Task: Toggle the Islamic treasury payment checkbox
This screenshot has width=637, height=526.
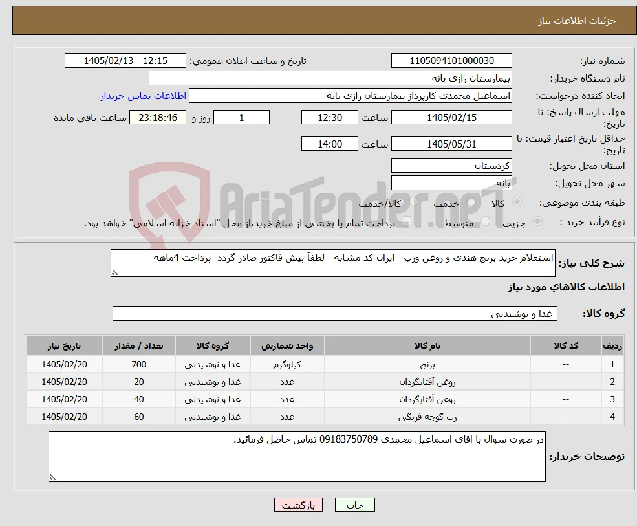Action: [x=406, y=221]
